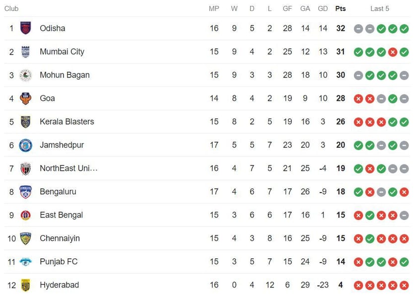Click the Punjab FC club logo
417x295 pixels.
point(25,262)
